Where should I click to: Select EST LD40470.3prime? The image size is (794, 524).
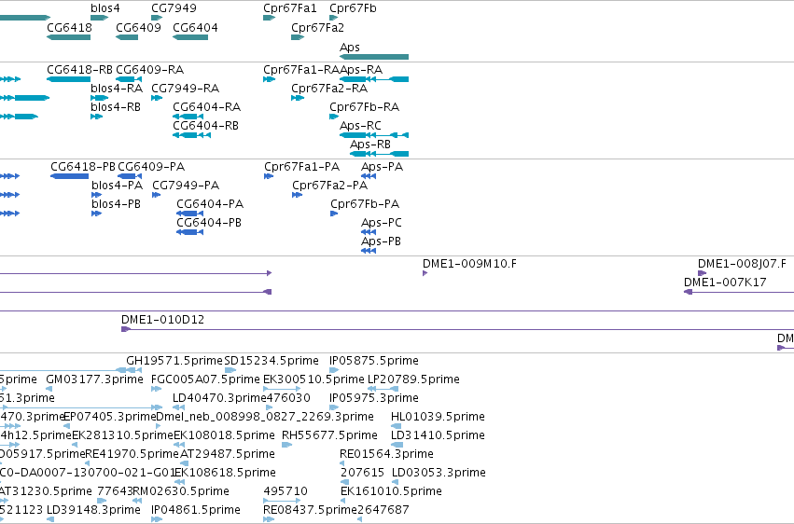click(x=218, y=398)
